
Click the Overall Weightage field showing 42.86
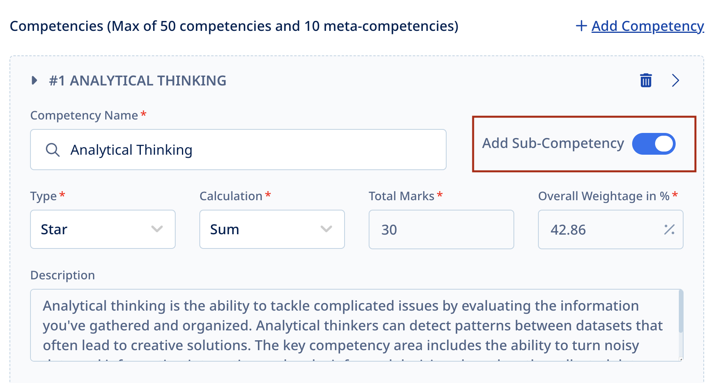(x=601, y=229)
